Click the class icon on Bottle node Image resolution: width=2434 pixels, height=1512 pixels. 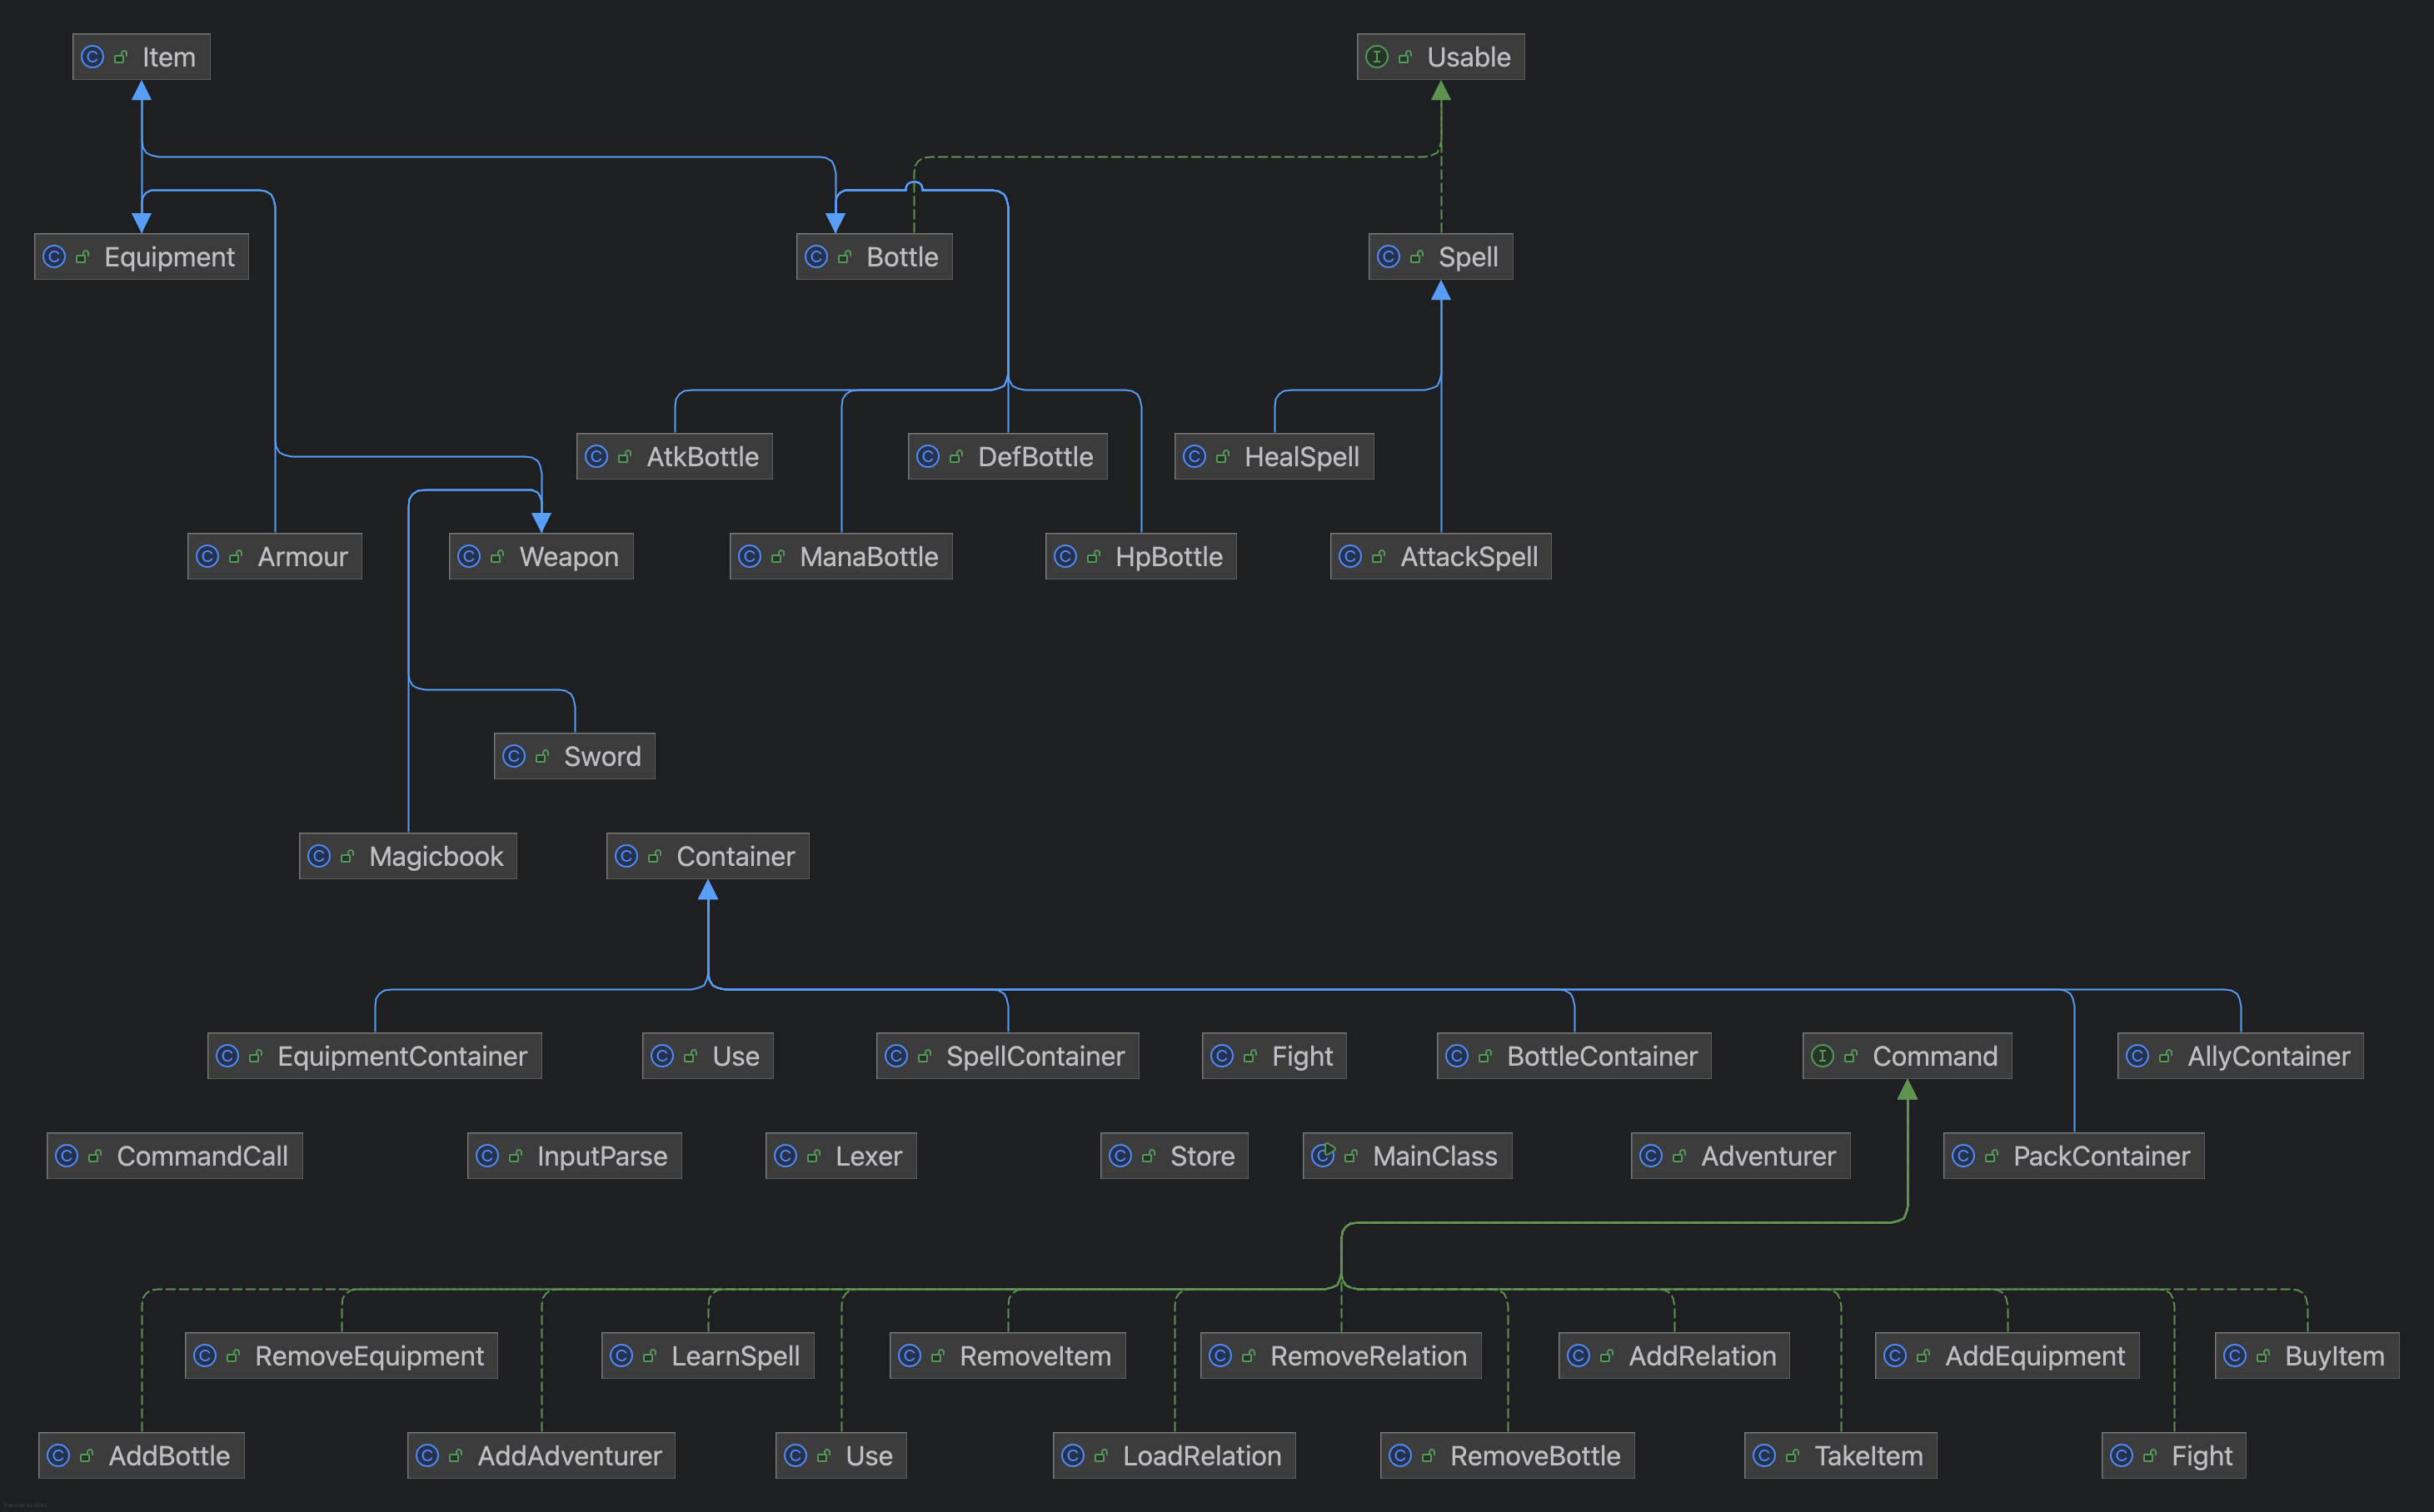pyautogui.click(x=816, y=257)
